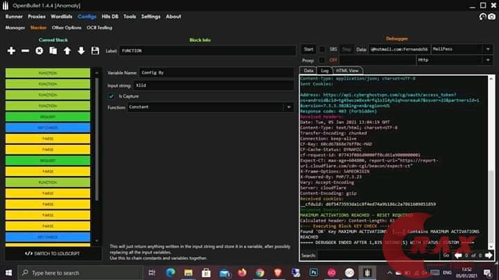
Task: Launch Firefox from the taskbar
Action: (x=242, y=272)
